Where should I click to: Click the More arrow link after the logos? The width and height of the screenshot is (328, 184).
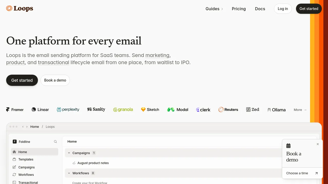click(x=300, y=110)
